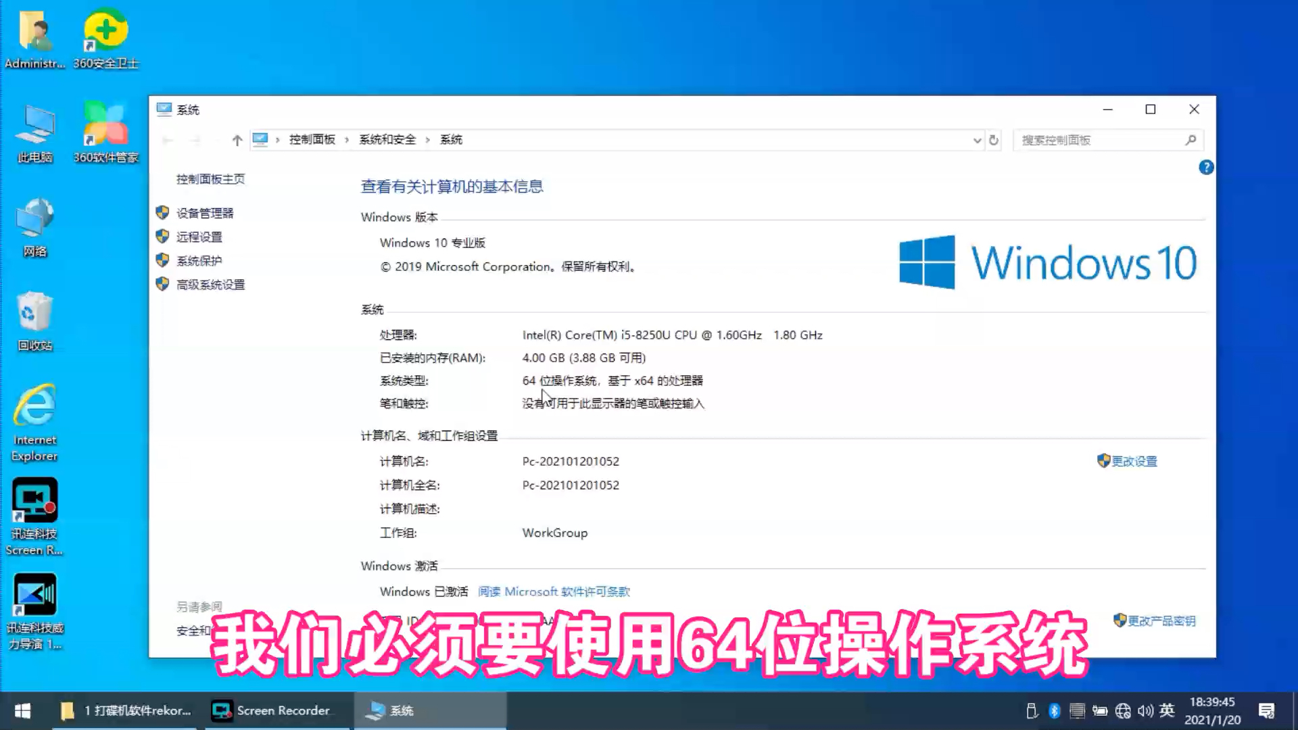Open 阅读 Microsoft 软件许可条款 link
The height and width of the screenshot is (730, 1298).
pyautogui.click(x=554, y=591)
